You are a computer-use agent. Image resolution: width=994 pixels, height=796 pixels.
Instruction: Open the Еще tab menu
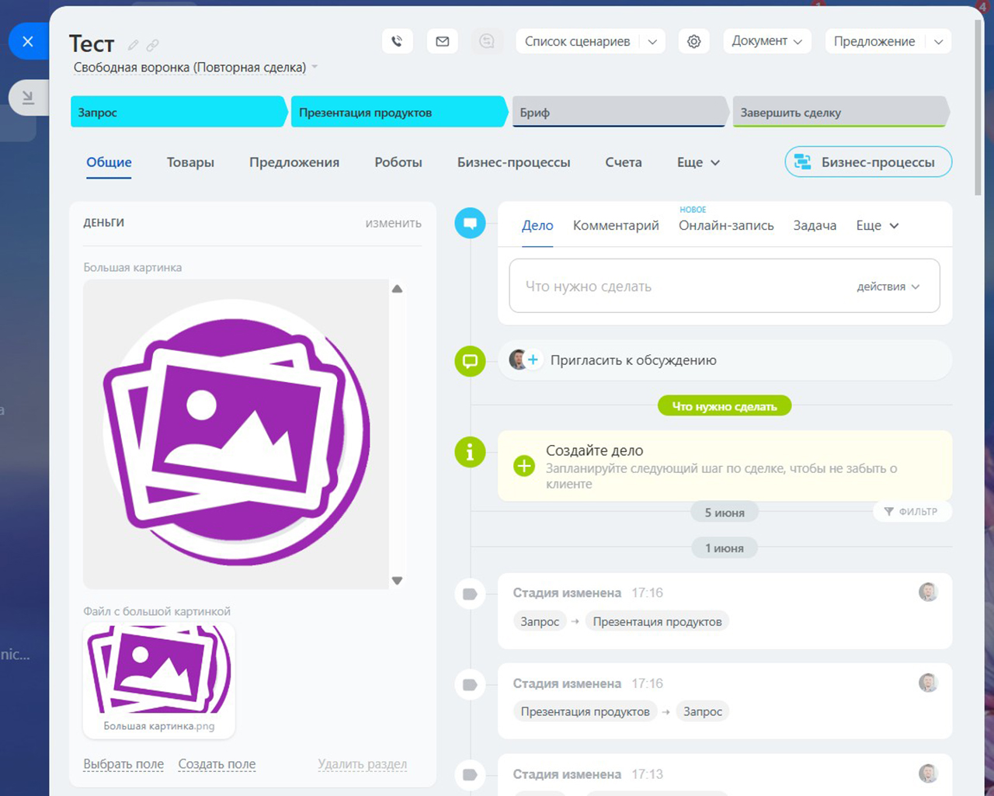698,162
